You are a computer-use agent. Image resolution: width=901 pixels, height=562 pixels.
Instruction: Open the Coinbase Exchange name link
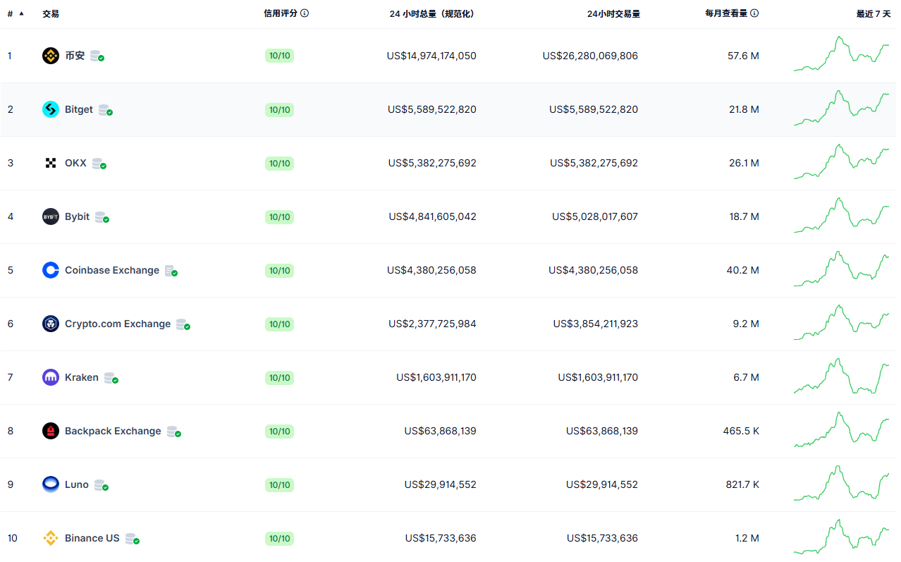(112, 270)
